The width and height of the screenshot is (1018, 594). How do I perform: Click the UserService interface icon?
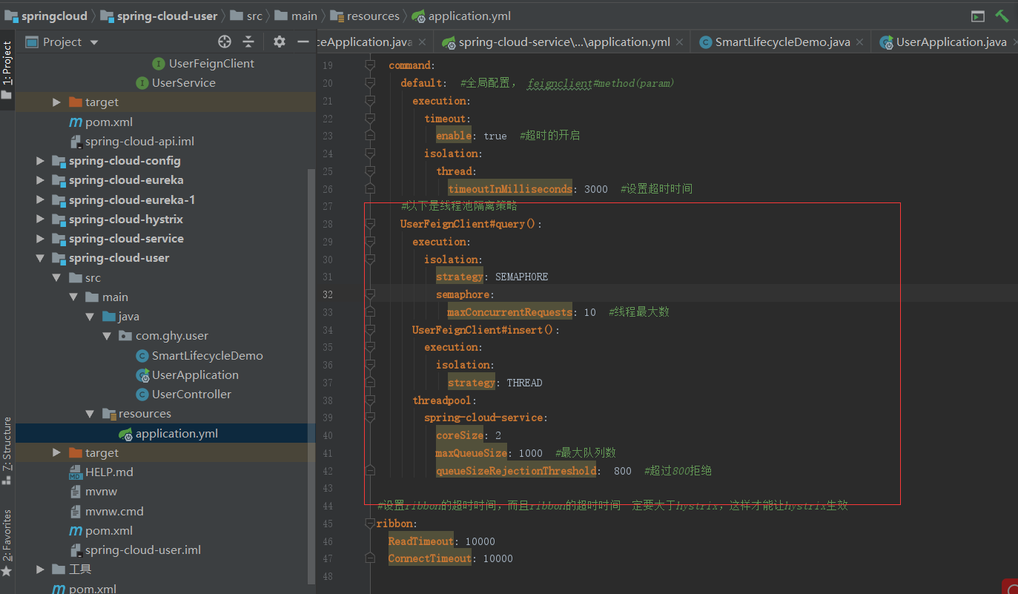tap(142, 83)
